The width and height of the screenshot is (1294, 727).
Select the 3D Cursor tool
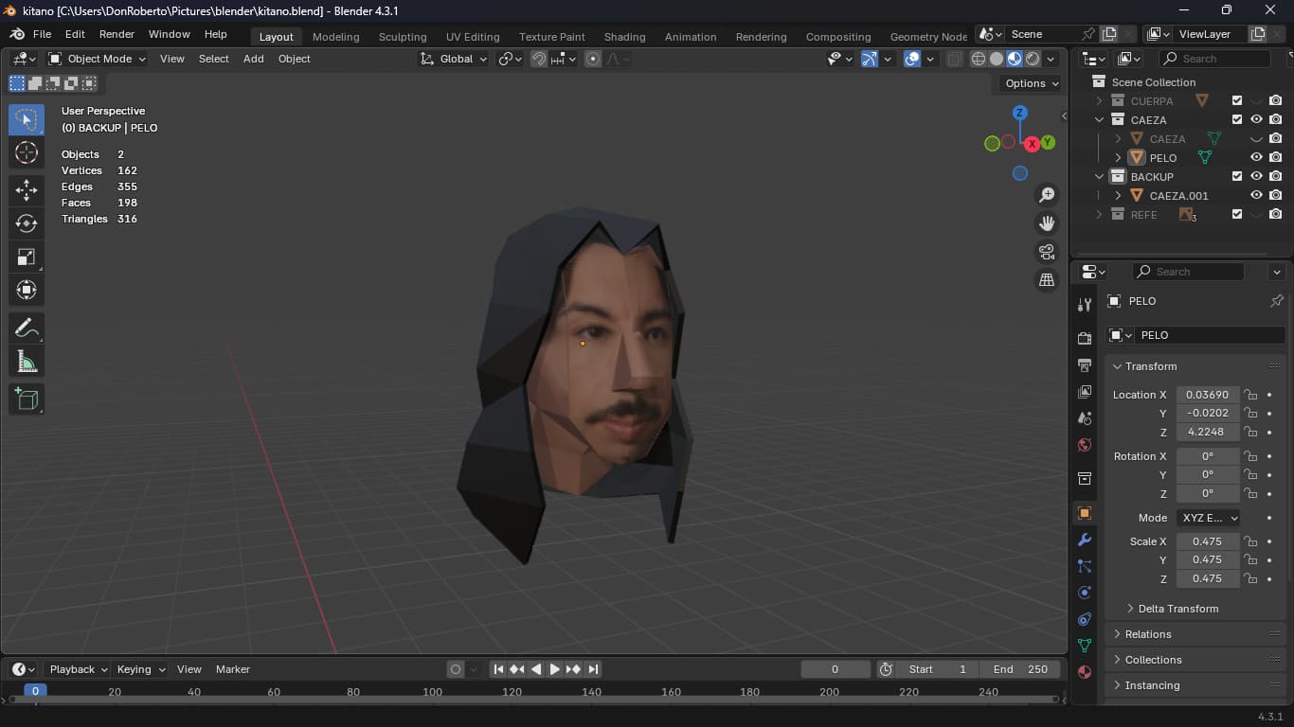pyautogui.click(x=27, y=152)
